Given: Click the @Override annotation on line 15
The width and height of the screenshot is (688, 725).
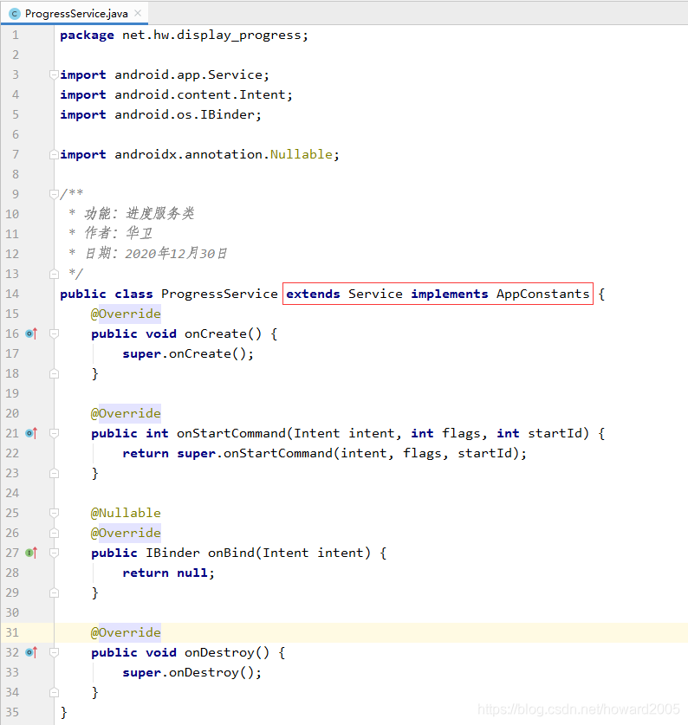Looking at the screenshot, I should [126, 314].
